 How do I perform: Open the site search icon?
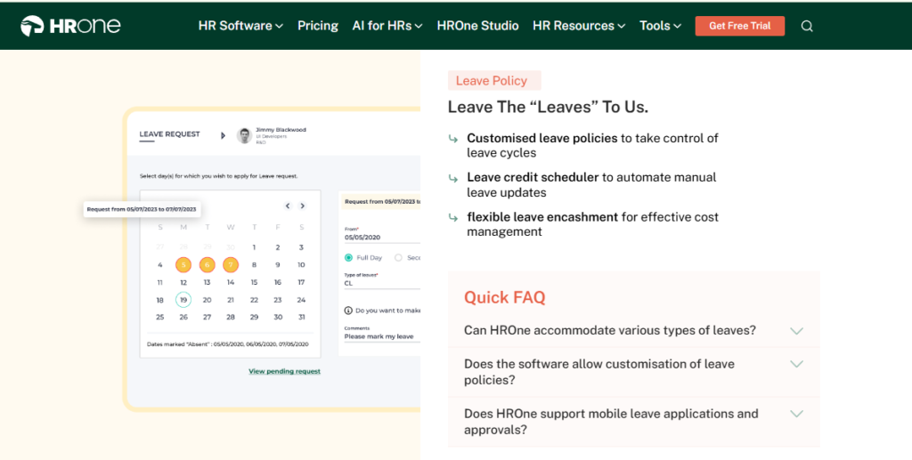(x=807, y=26)
